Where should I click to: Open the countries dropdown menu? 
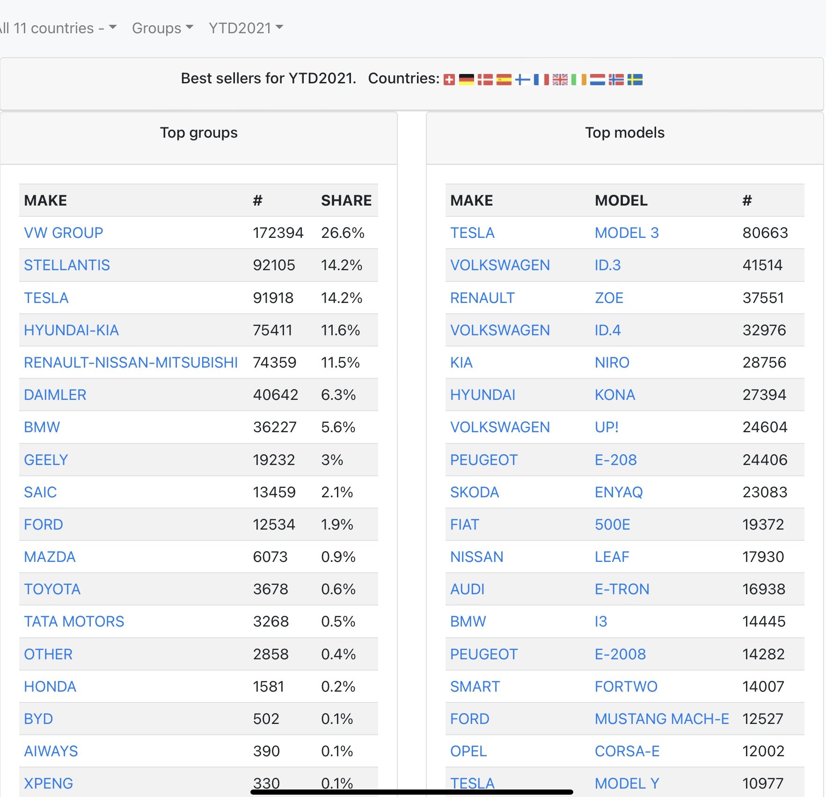coord(57,28)
